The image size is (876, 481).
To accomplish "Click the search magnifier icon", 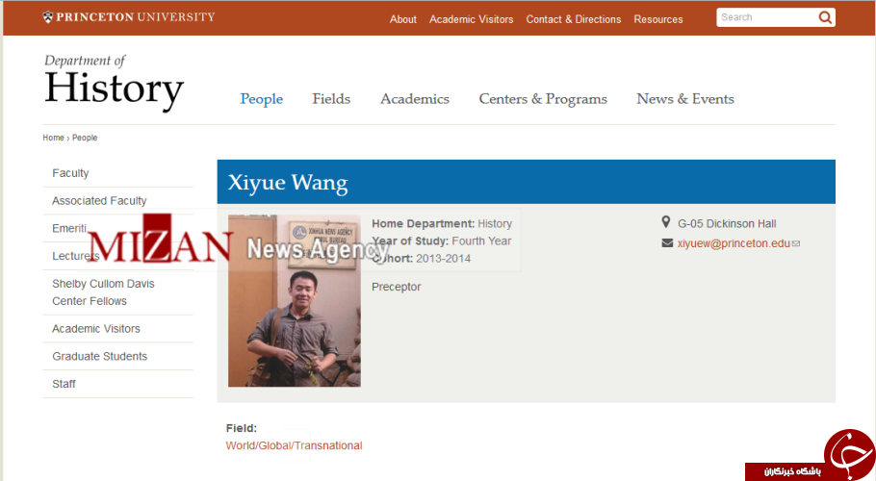I will click(825, 17).
